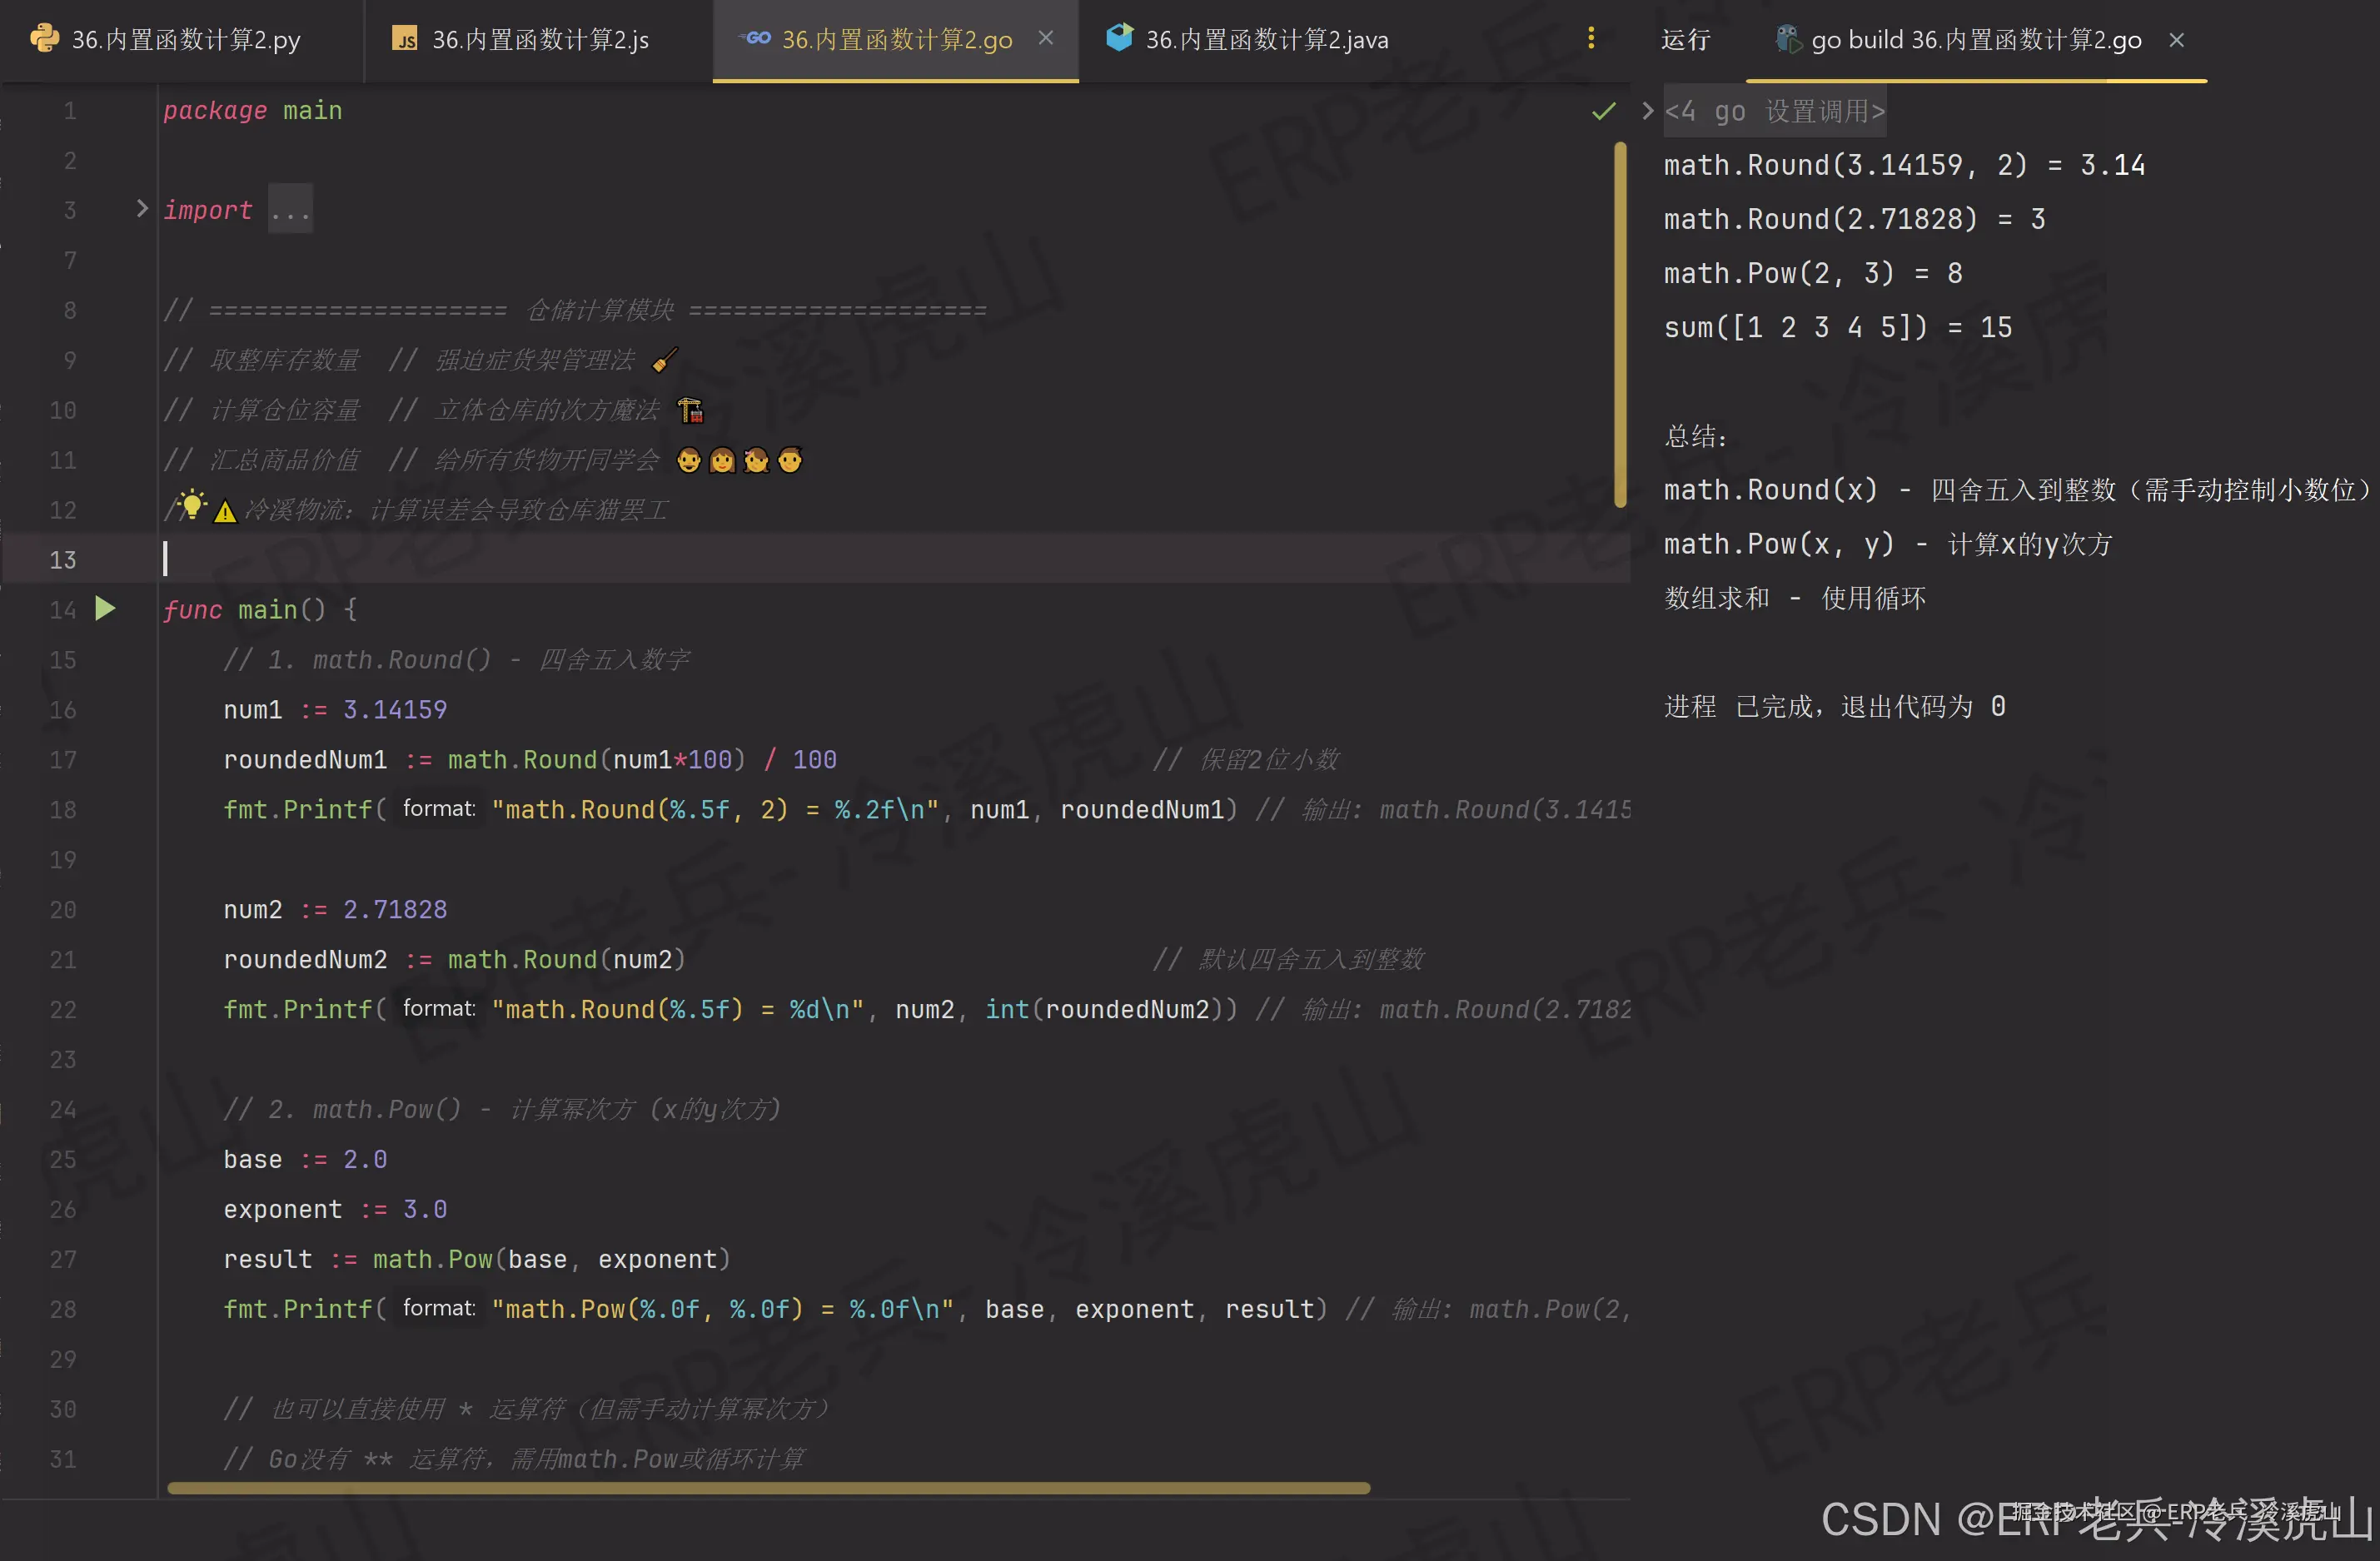This screenshot has height=1561, width=2380.
Task: Expand the folded go setup call output
Action: [1647, 111]
